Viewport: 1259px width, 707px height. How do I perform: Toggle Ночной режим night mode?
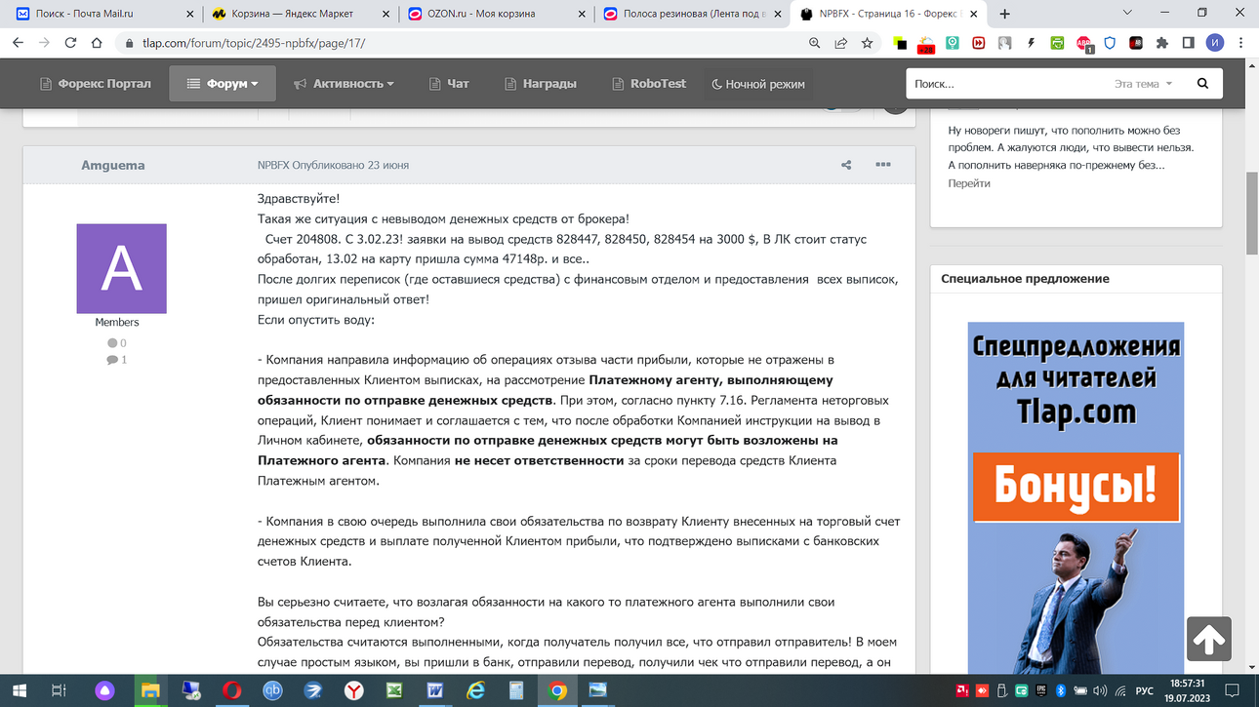(x=758, y=84)
